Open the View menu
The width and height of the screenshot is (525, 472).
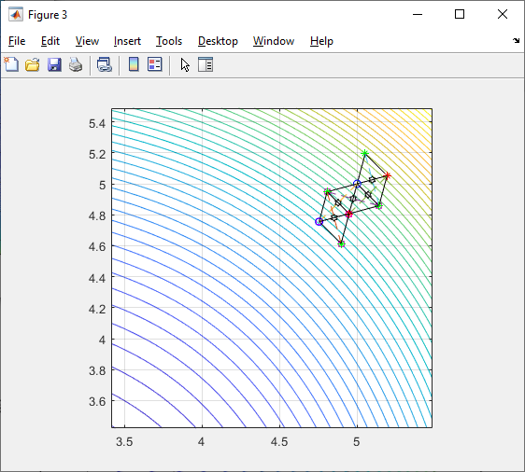click(x=87, y=41)
